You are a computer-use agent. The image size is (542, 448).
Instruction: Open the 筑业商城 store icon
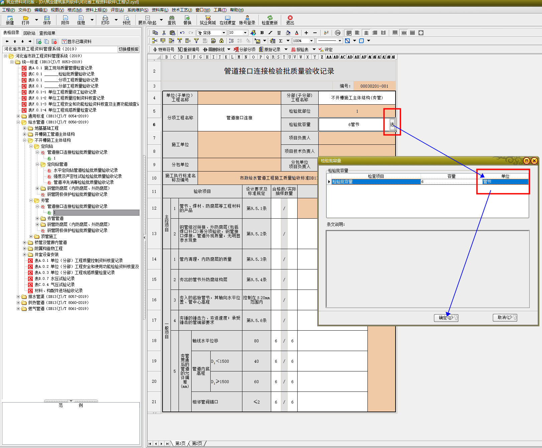point(208,20)
